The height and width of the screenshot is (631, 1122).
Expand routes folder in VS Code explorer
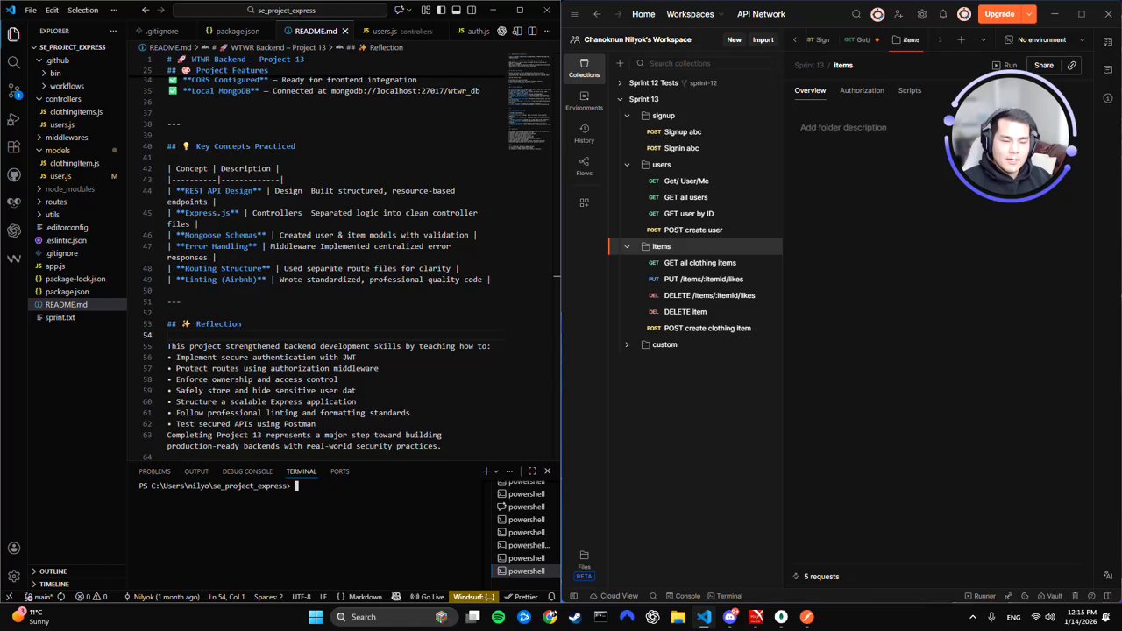click(56, 202)
